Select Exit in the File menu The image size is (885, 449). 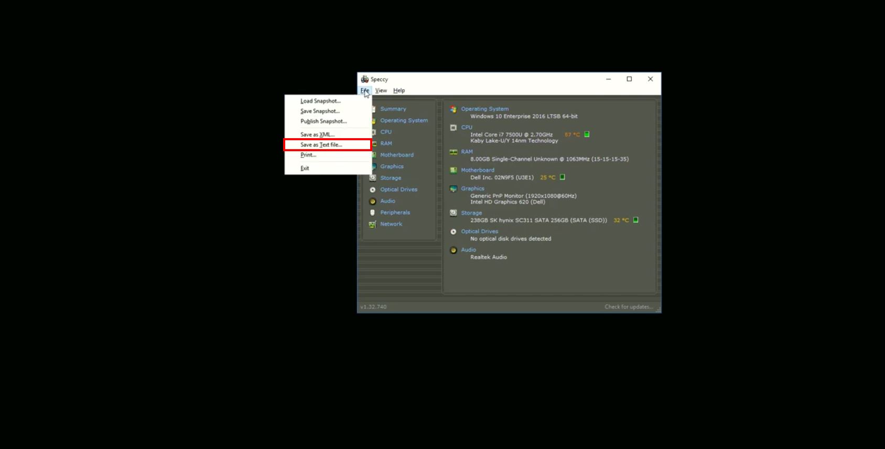pyautogui.click(x=328, y=169)
